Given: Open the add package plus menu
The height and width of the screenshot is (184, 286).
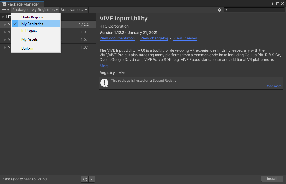Looking at the screenshot, I should 6,10.
